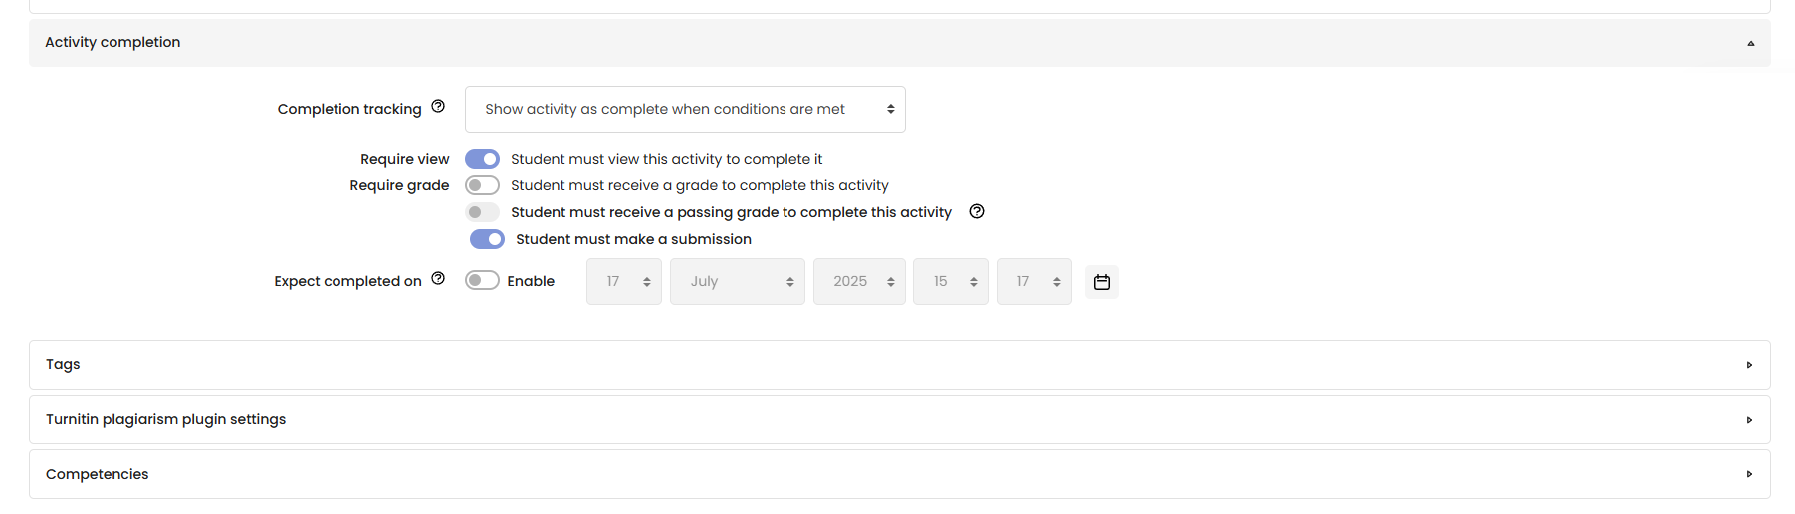
Task: Toggle Enable for expected completion date
Action: [482, 280]
